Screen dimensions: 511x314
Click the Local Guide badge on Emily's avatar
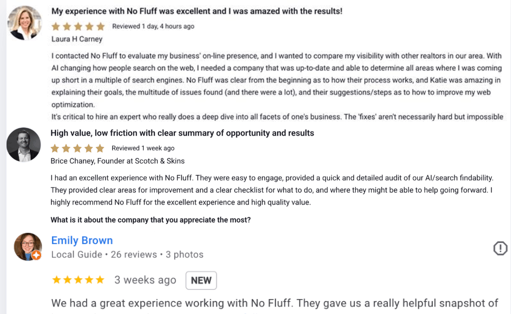pos(36,255)
